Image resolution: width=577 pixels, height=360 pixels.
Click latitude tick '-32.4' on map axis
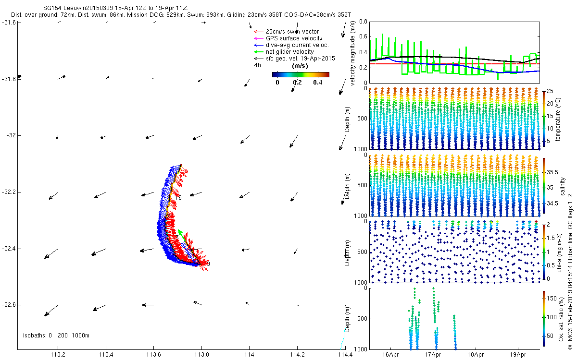[9, 249]
